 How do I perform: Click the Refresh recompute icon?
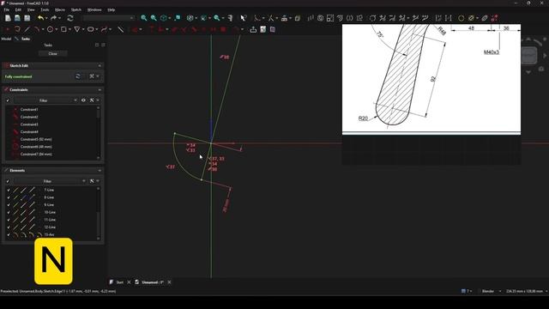click(x=70, y=18)
